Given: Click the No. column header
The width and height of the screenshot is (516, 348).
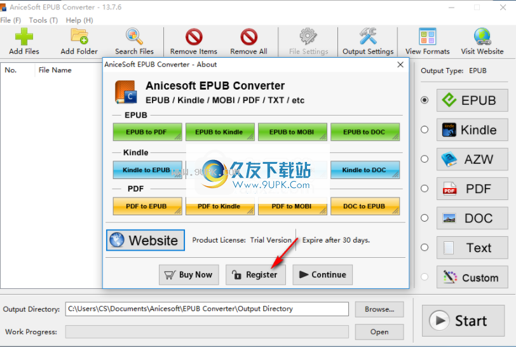Looking at the screenshot, I should tap(11, 70).
